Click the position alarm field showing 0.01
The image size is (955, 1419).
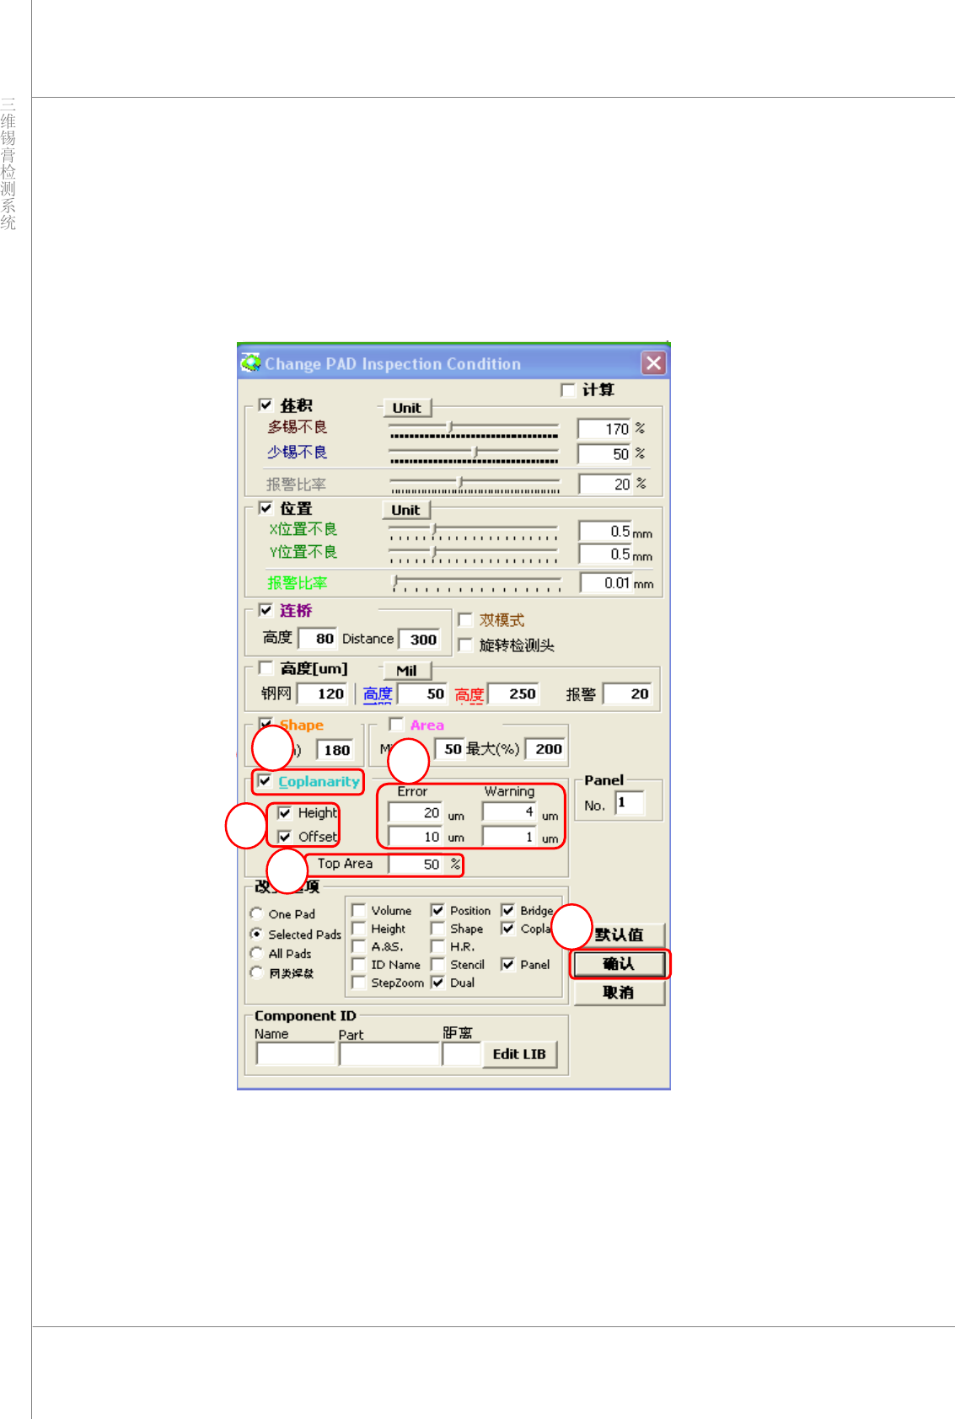[606, 583]
